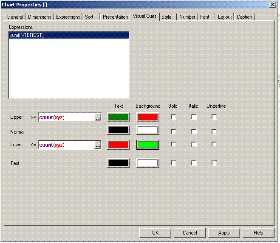This screenshot has width=280, height=243.
Task: Close the Chart Properties dialog
Action: point(273,5)
